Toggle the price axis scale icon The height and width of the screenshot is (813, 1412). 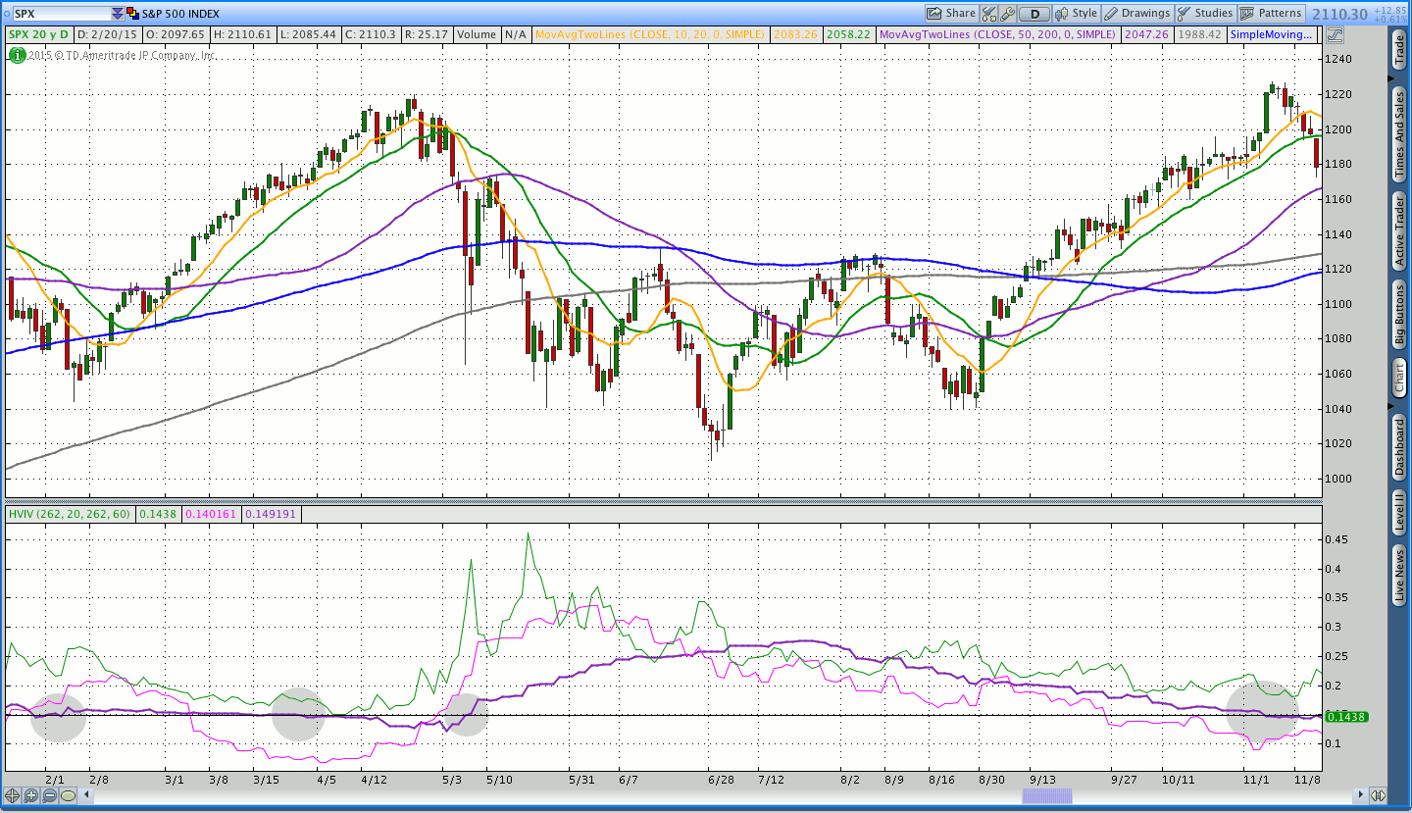1336,34
